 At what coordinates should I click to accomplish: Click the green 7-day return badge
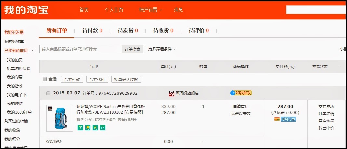(x=80, y=127)
